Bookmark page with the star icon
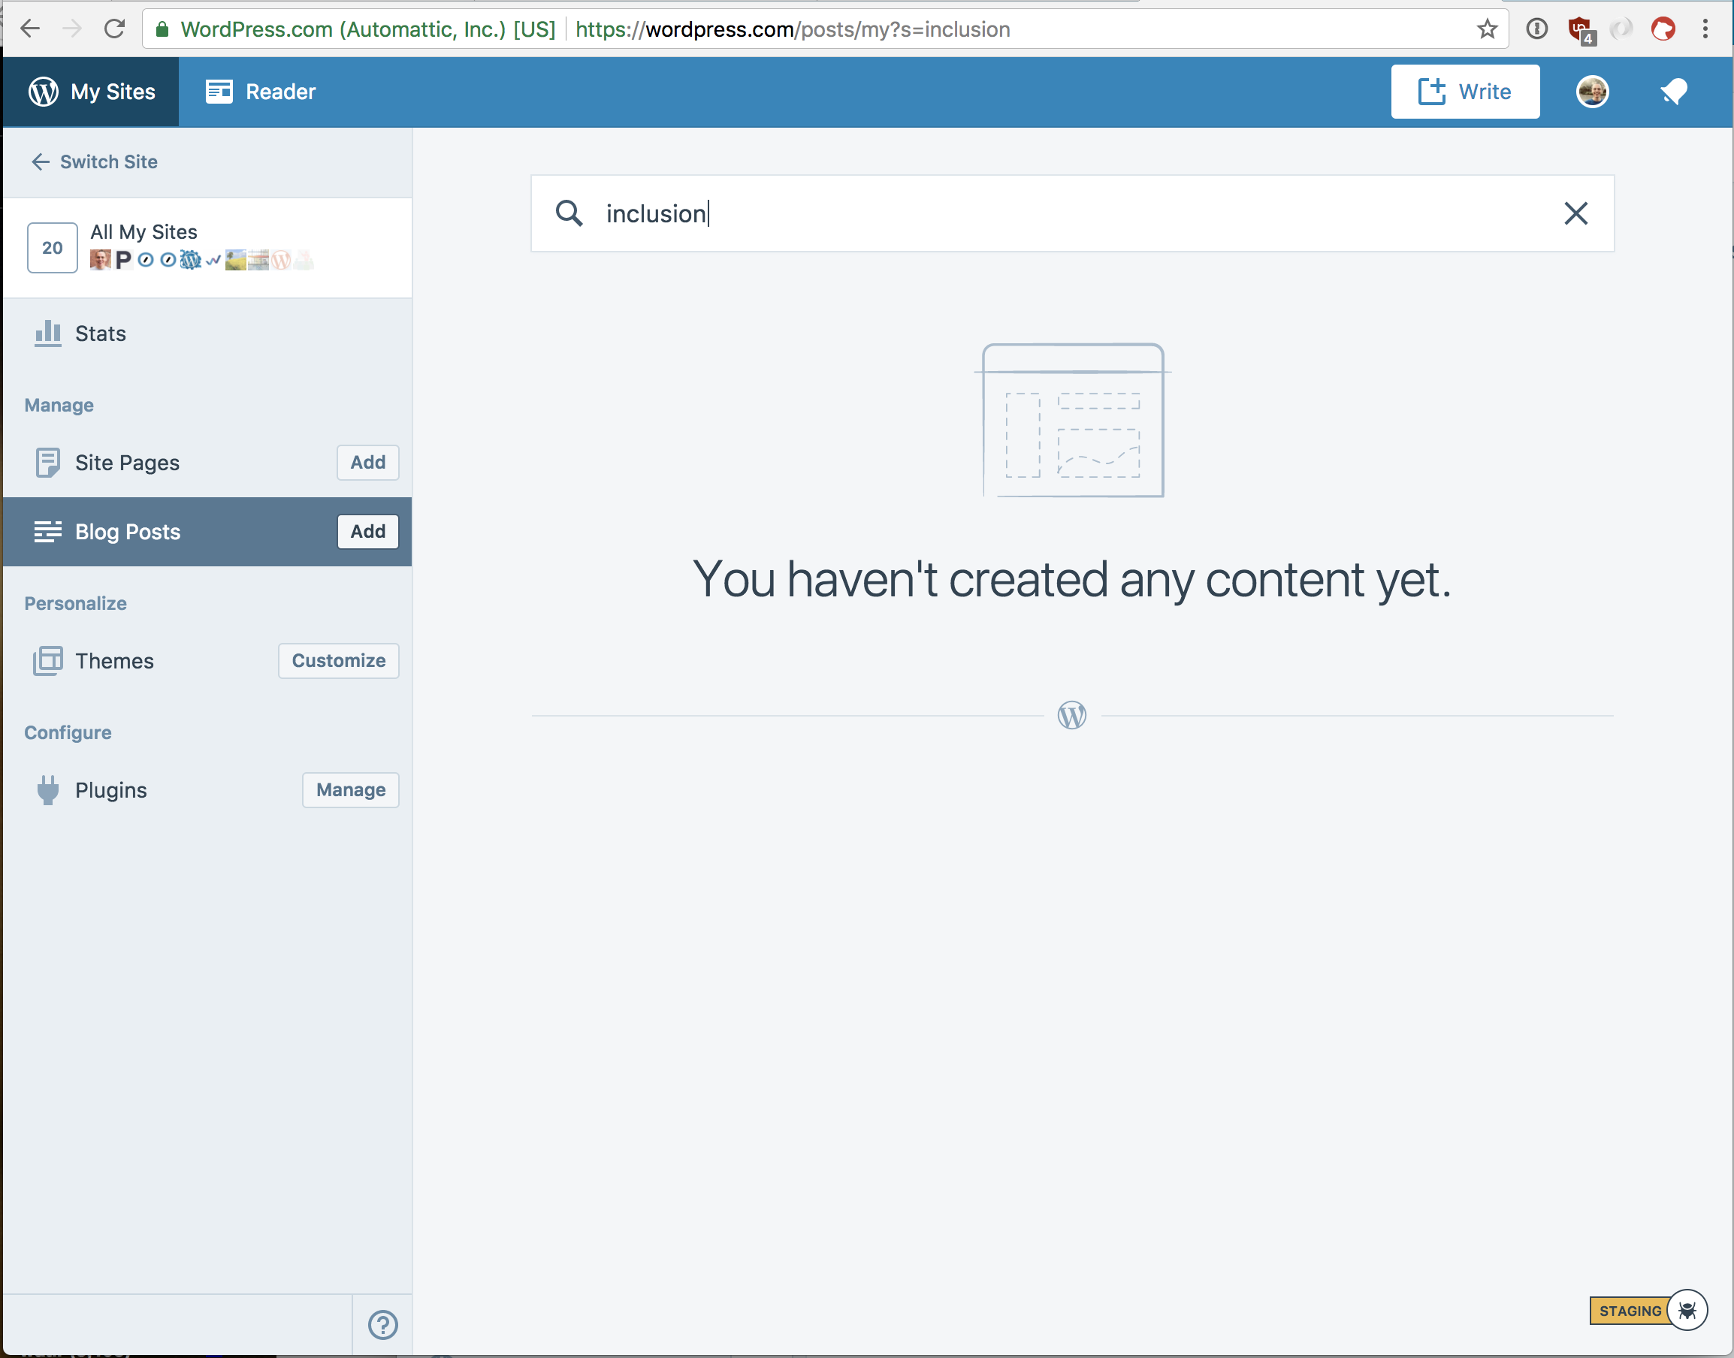Viewport: 1734px width, 1358px height. click(1487, 29)
